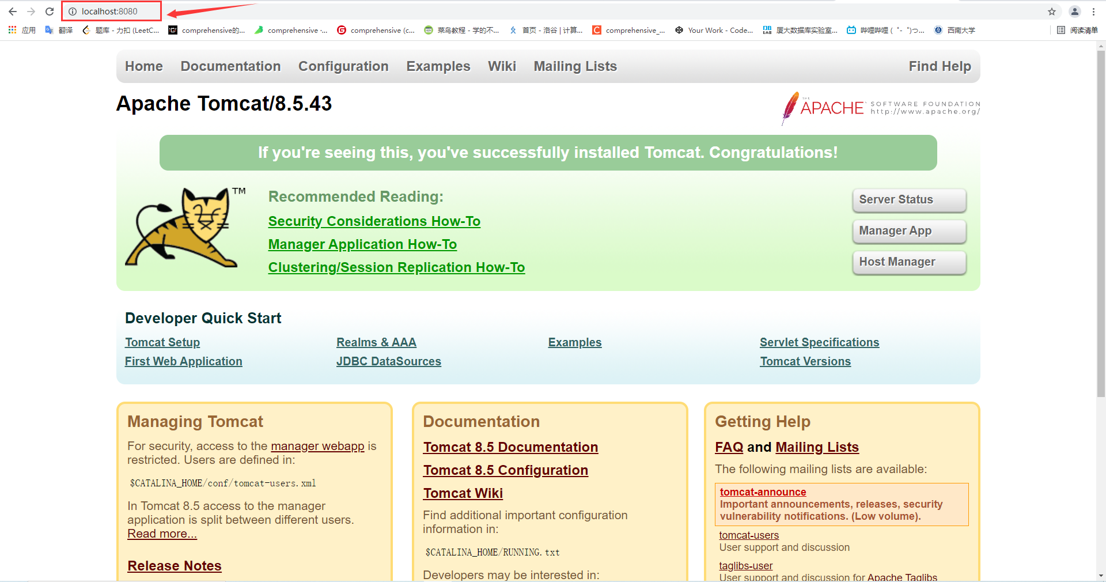Open the 'comprehensive的...' bookmark
The image size is (1106, 582).
click(x=207, y=30)
